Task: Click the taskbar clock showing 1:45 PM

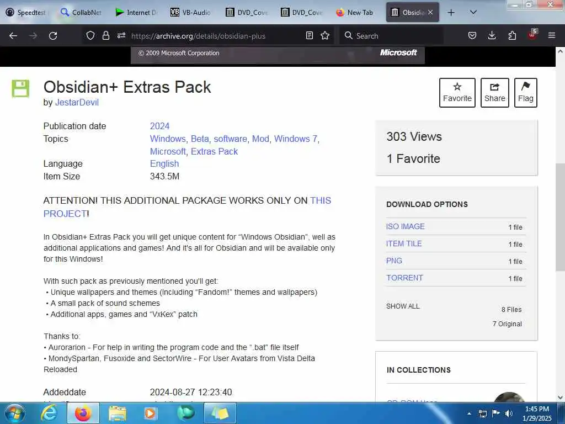Action: tap(537, 414)
